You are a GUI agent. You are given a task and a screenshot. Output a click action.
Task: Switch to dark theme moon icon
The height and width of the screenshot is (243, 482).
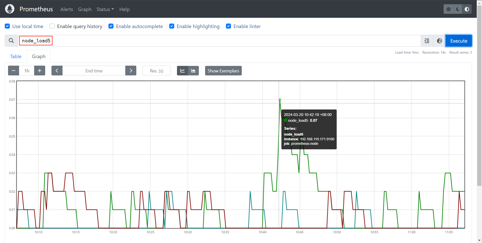[x=458, y=9]
